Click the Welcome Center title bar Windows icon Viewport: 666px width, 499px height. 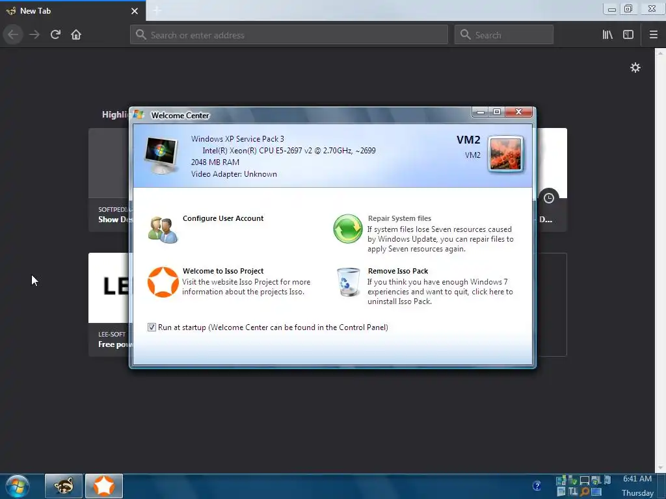point(139,114)
